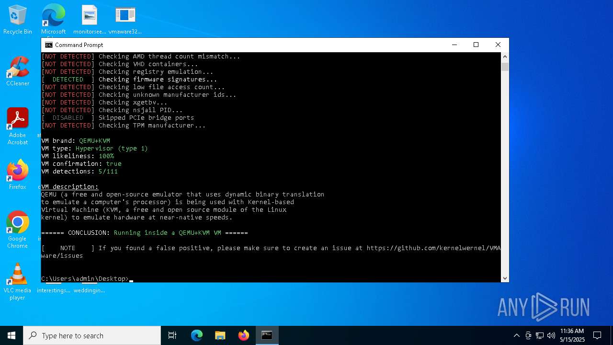This screenshot has width=613, height=345.
Task: Click the 'Checking VHD containers...' line
Action: [120, 64]
